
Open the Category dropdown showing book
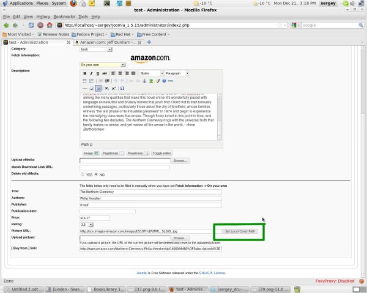point(96,49)
